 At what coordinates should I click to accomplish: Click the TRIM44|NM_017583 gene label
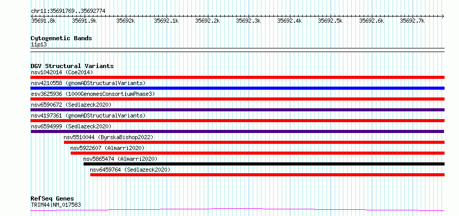tap(56, 205)
